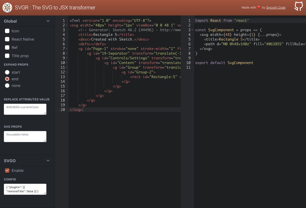Enable the Ref checkbox
Image resolution: width=306 pixels, height=208 pixels.
tap(7, 47)
